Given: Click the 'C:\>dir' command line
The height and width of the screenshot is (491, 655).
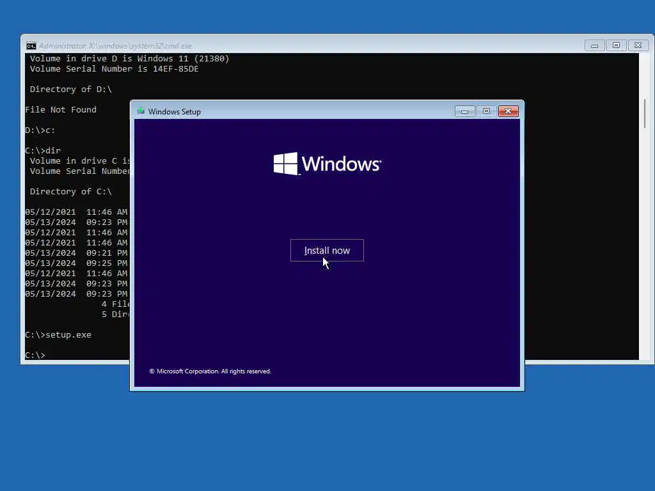Looking at the screenshot, I should point(43,151).
